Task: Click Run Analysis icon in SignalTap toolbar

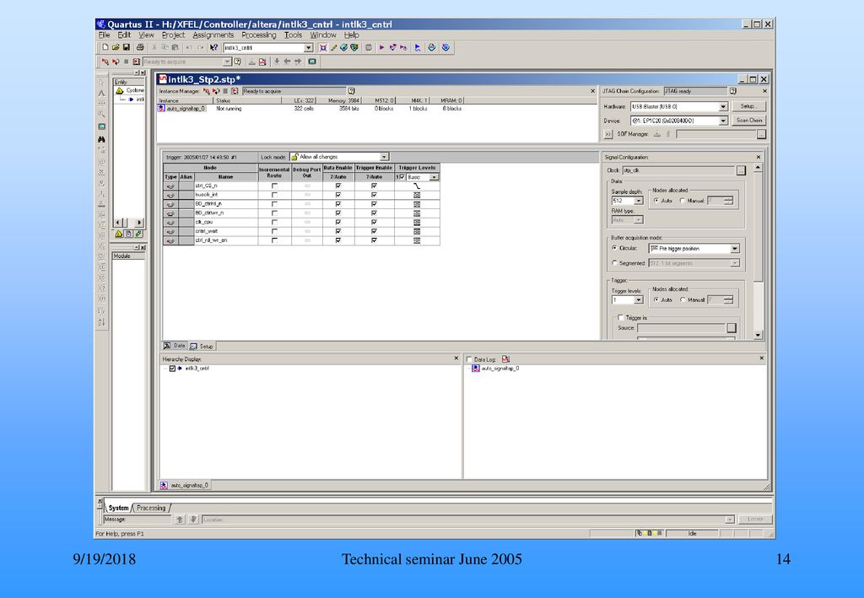Action: (105, 62)
